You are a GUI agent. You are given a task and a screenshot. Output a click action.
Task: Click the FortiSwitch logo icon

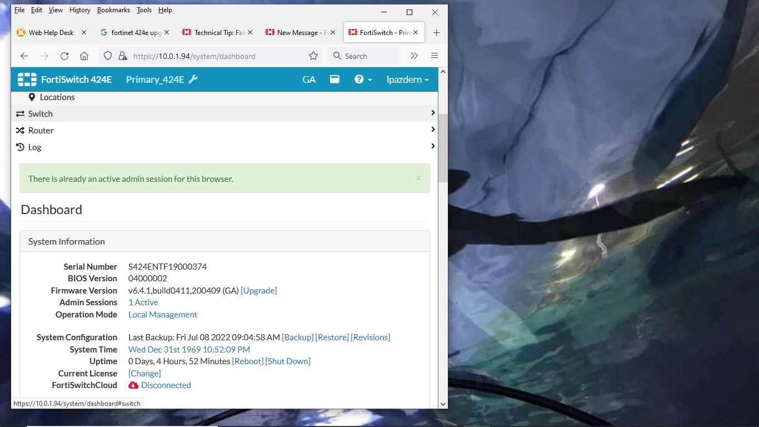27,80
